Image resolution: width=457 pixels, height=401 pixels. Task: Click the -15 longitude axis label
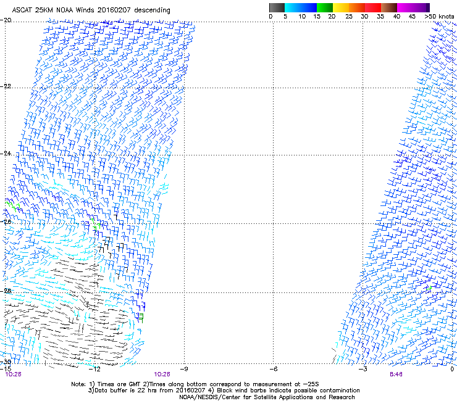5,369
